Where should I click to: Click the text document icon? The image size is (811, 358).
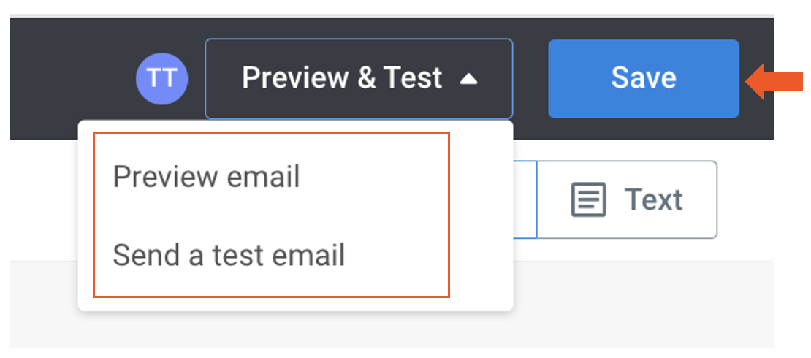click(x=588, y=199)
